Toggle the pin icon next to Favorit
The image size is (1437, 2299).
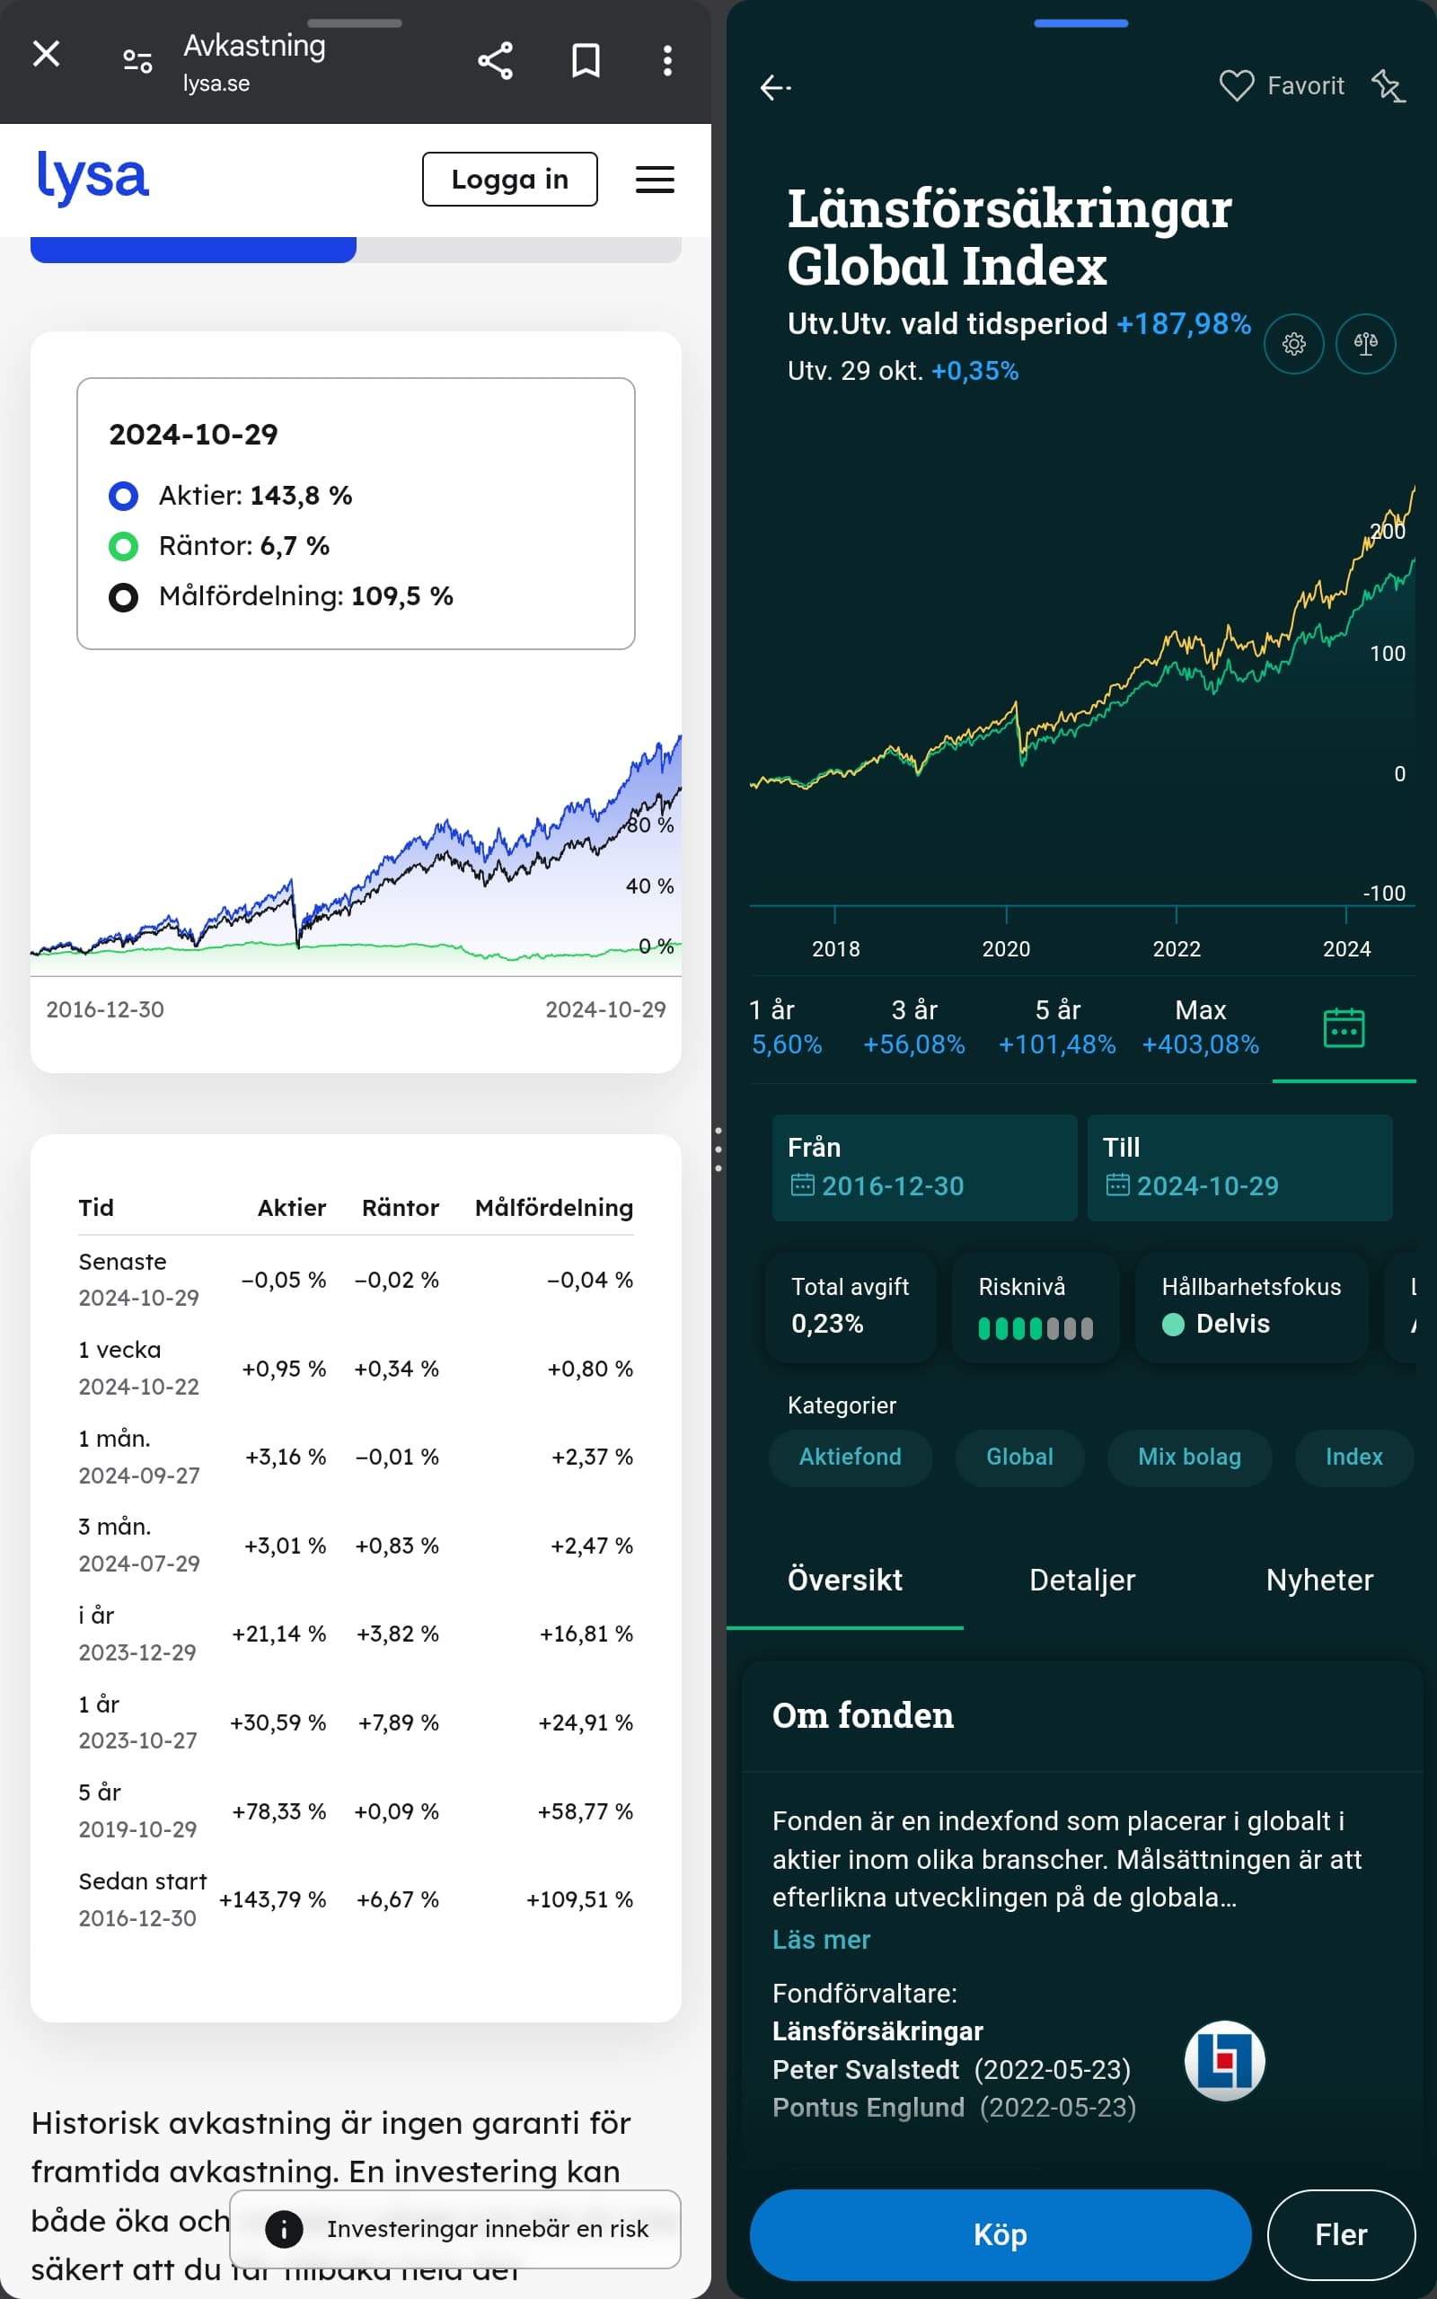pyautogui.click(x=1389, y=86)
